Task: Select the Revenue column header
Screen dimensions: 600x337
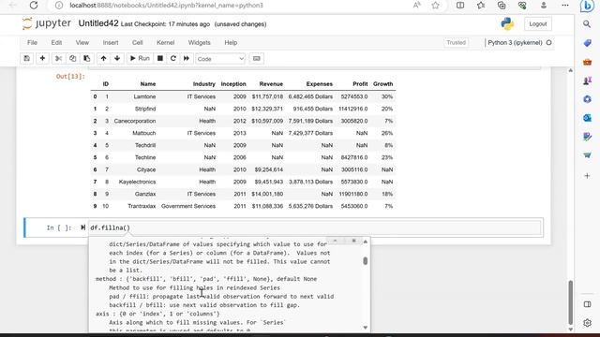Action: click(x=271, y=84)
